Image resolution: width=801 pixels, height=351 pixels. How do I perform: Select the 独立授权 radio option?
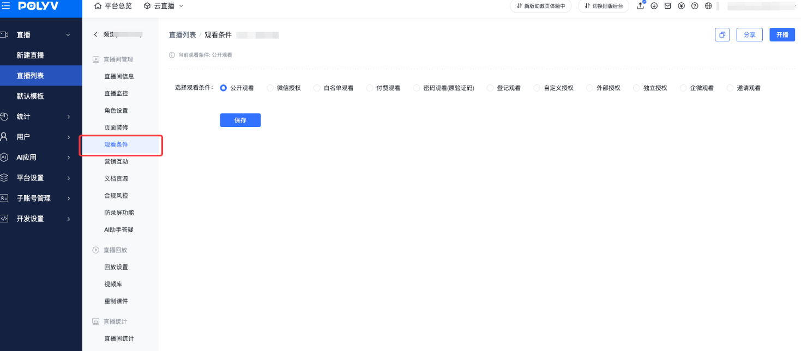pos(637,88)
